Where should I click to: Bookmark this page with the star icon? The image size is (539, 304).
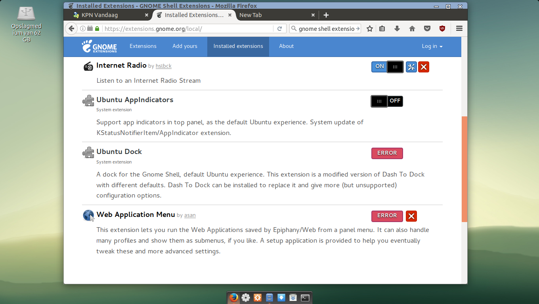[x=370, y=28]
